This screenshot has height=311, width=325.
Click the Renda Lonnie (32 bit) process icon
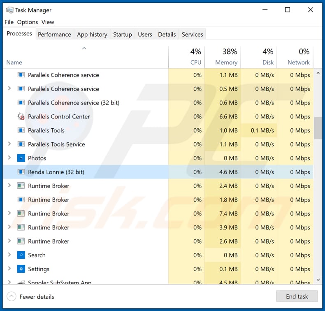pyautogui.click(x=21, y=172)
